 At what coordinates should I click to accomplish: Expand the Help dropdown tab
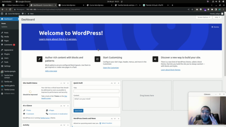click(x=217, y=17)
